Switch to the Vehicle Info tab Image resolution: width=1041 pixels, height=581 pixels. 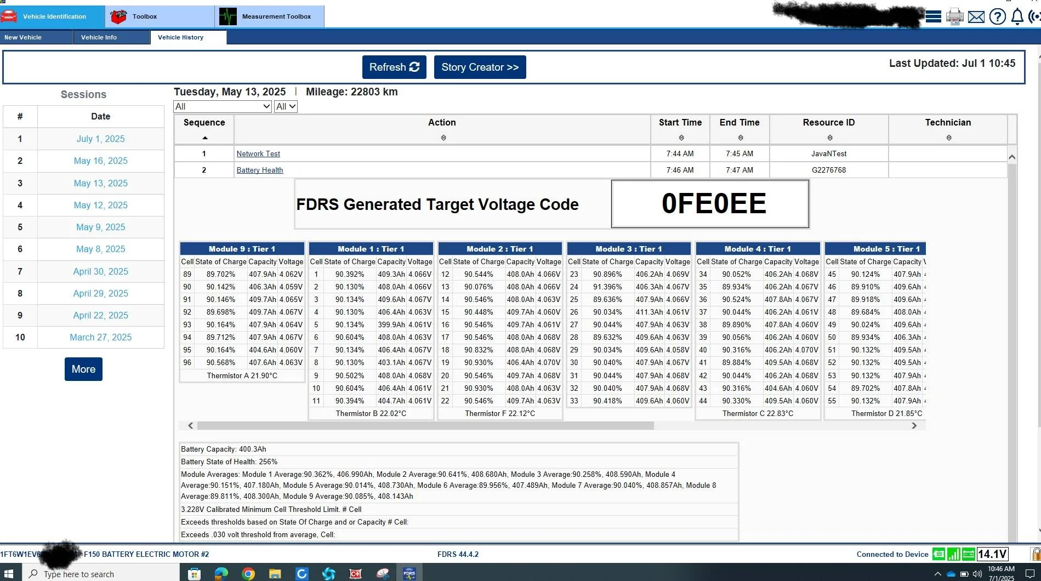pos(99,37)
